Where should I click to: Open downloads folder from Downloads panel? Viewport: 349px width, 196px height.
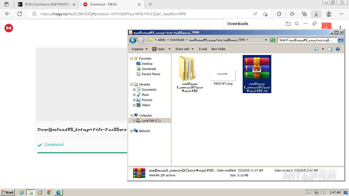pyautogui.click(x=288, y=24)
